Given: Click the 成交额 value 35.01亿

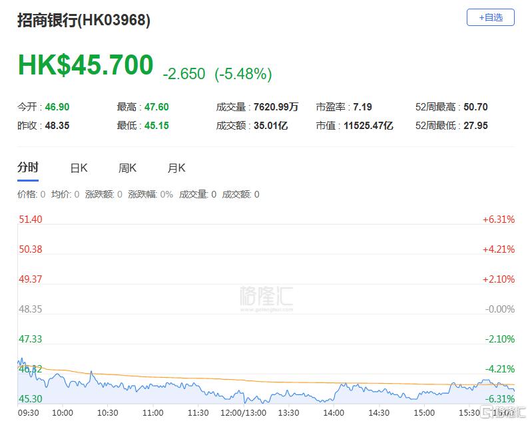Looking at the screenshot, I should (x=271, y=126).
